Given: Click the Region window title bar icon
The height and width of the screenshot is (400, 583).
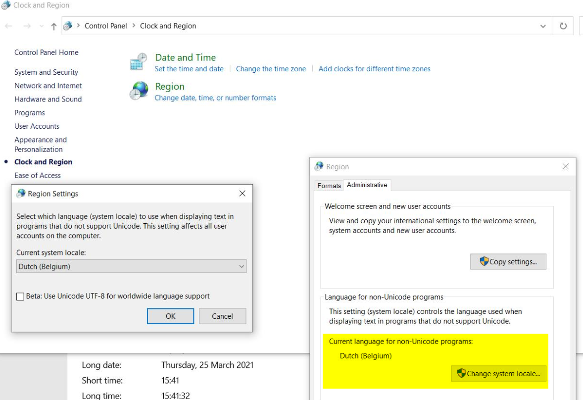Looking at the screenshot, I should (x=319, y=166).
